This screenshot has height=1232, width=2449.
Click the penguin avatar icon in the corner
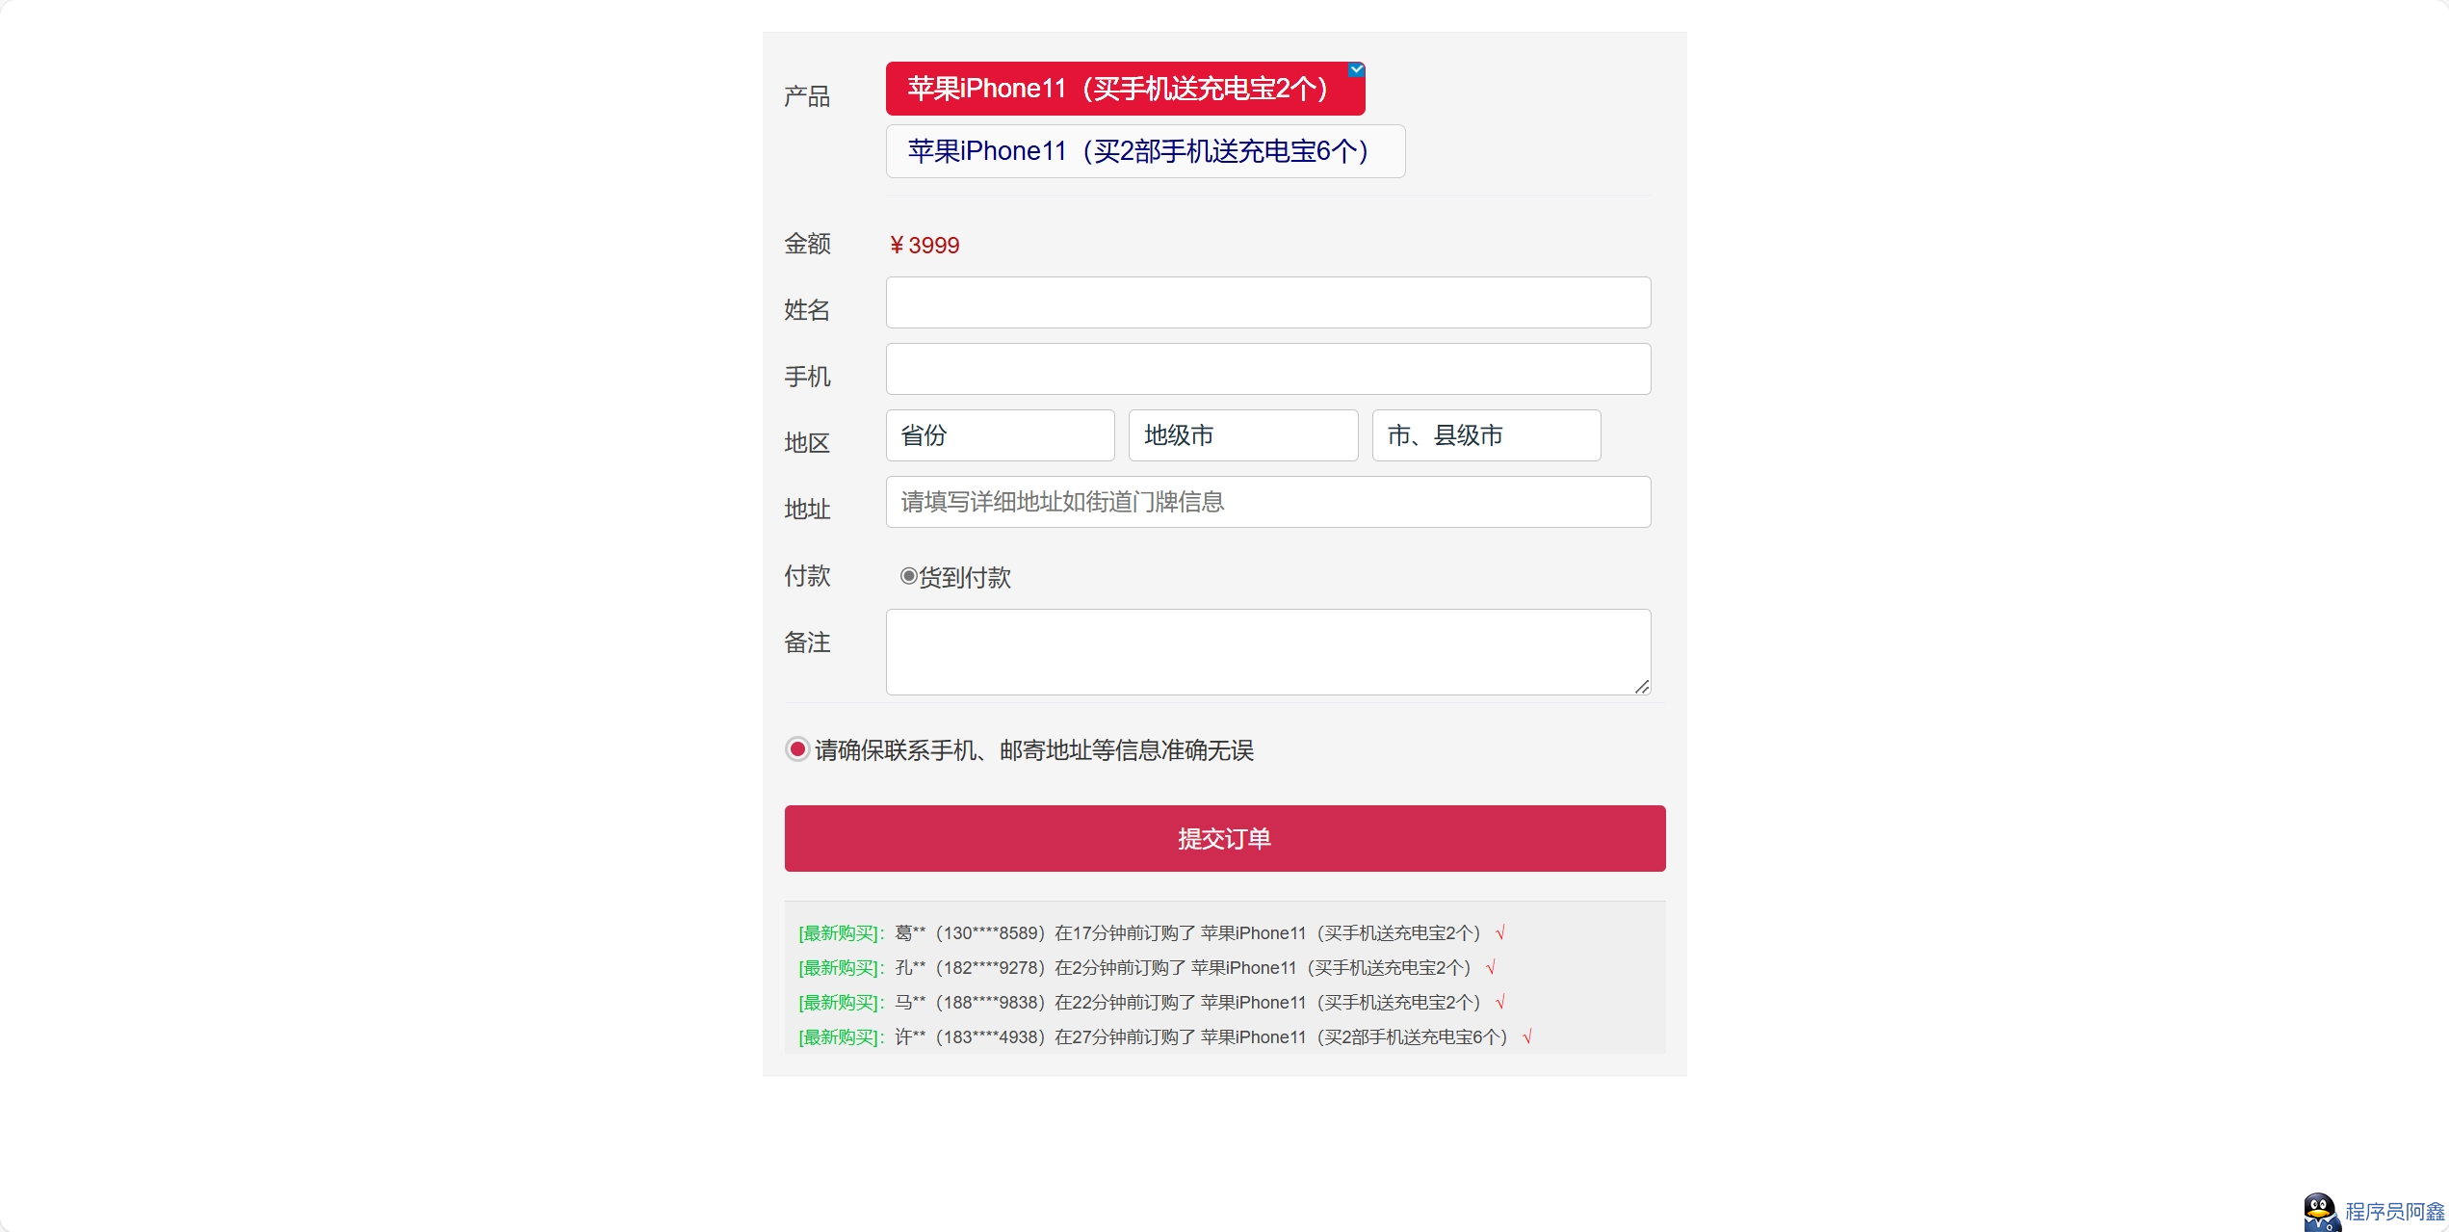2321,1212
